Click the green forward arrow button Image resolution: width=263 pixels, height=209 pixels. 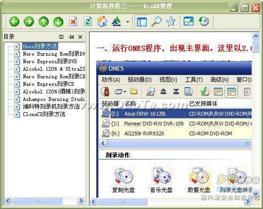pos(29,22)
